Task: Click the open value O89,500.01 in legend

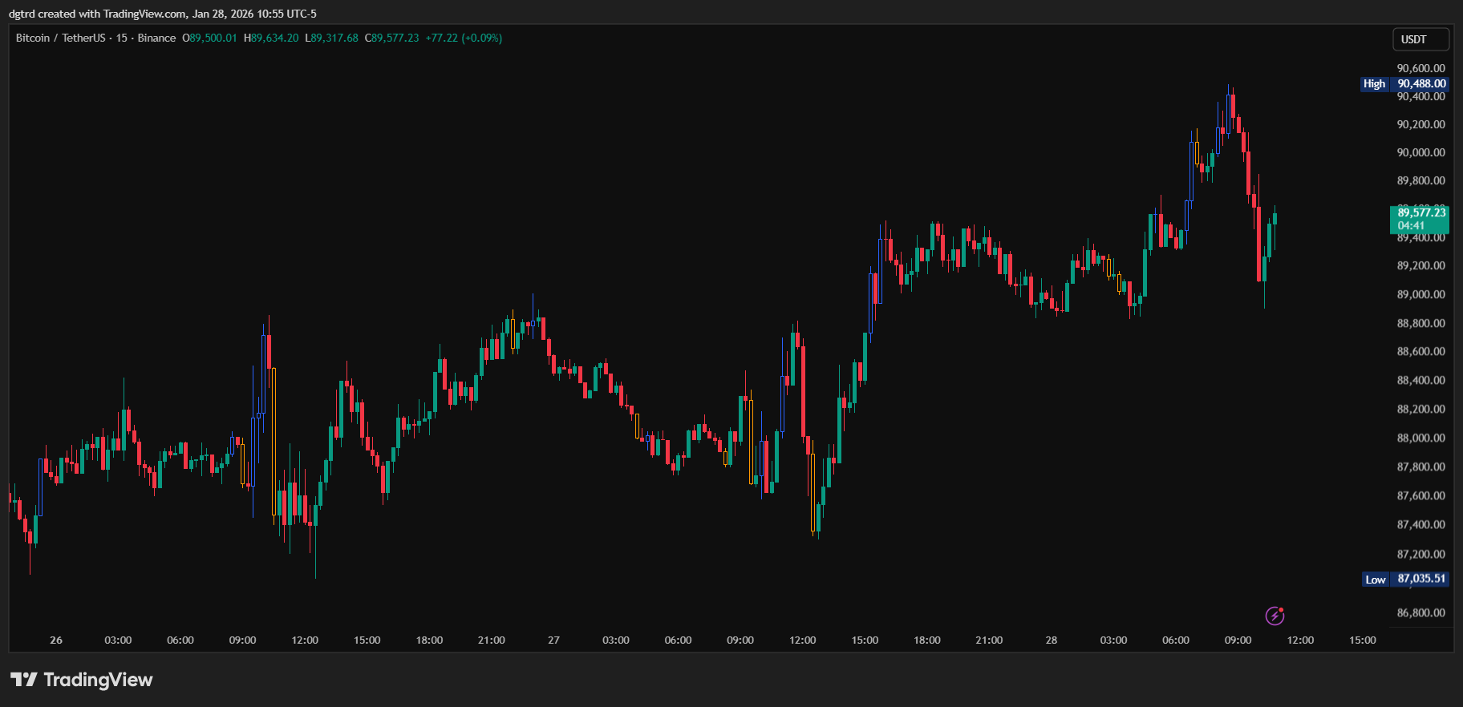Action: [209, 38]
